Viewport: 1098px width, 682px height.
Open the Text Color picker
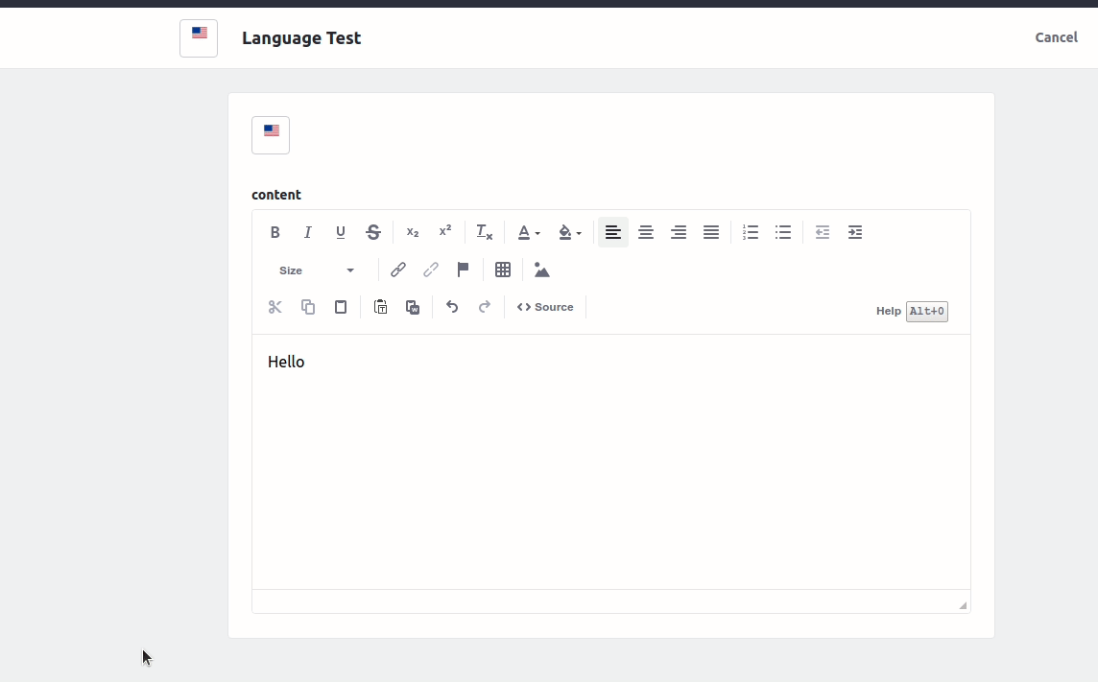click(x=528, y=232)
